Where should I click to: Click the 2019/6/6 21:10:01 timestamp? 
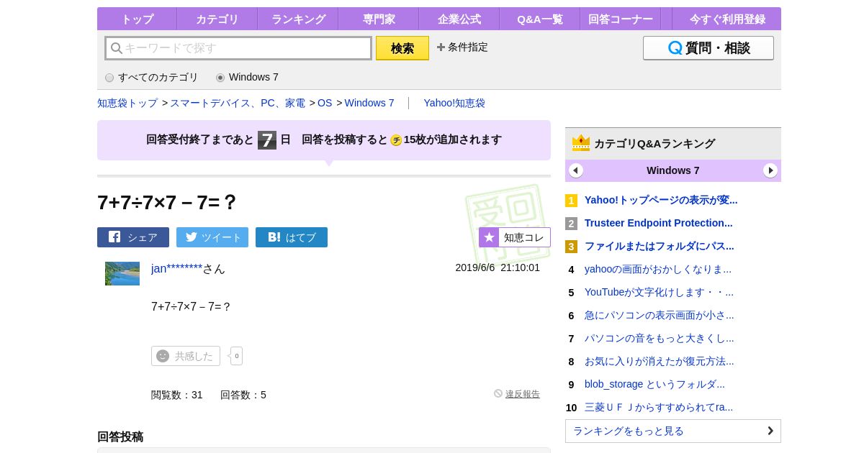(498, 267)
